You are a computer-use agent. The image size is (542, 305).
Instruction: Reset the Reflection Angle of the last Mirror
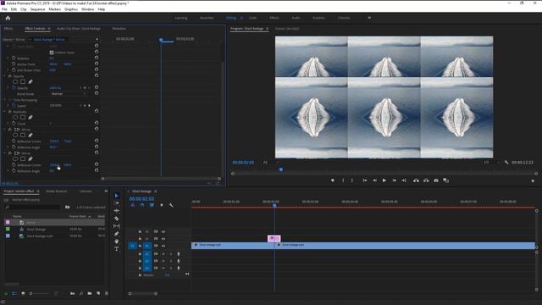click(97, 170)
